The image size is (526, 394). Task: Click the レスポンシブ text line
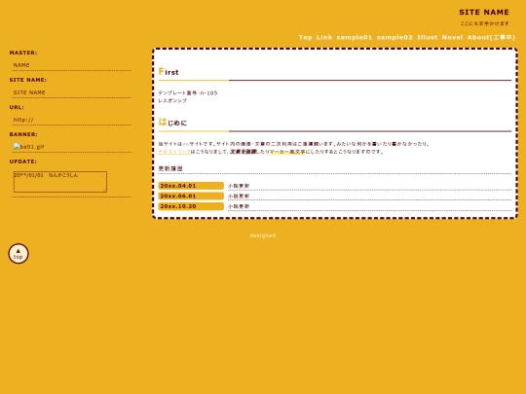tap(172, 101)
